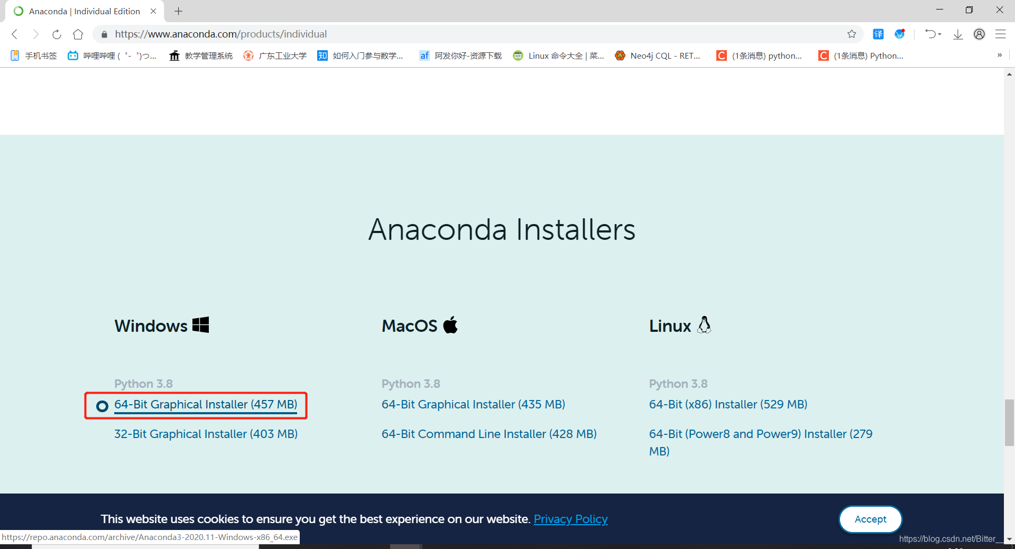Open the (1条消息) Python bookmark at far right
1015x549 pixels.
point(861,55)
